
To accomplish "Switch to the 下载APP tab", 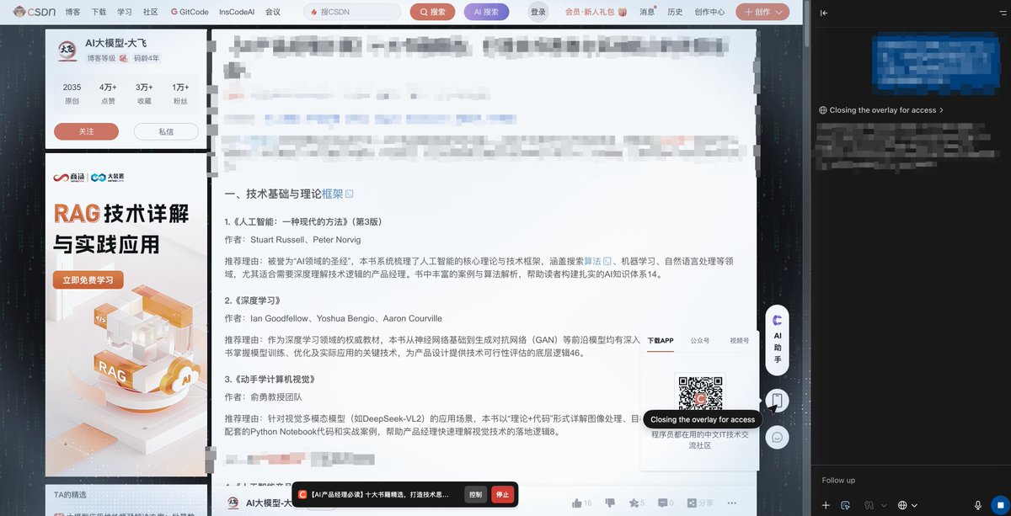I will pos(661,341).
